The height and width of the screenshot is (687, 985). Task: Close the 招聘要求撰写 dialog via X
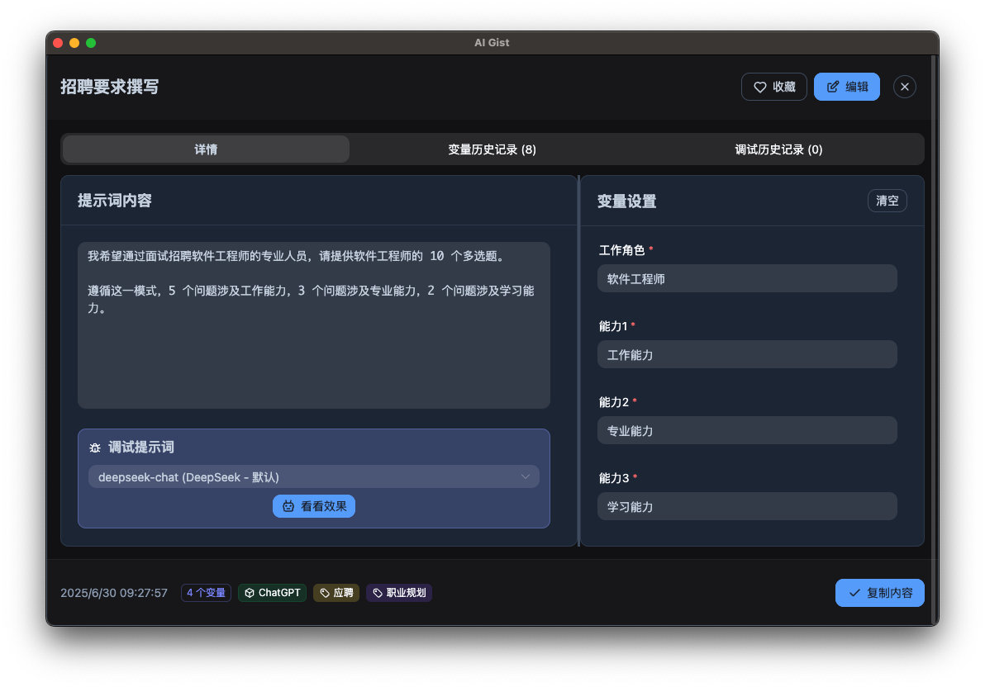coord(904,86)
